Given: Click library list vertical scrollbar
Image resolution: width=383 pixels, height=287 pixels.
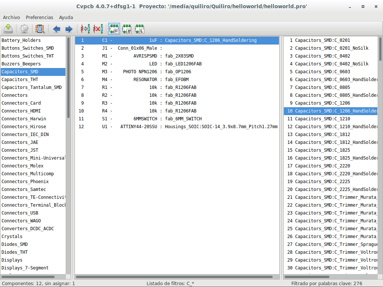Looking at the screenshot, I should [68, 78].
